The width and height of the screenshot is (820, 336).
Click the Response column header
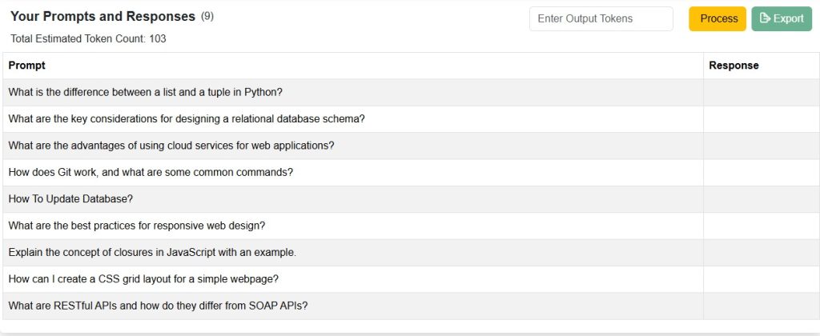pos(734,66)
